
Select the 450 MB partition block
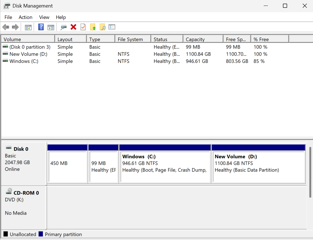click(67, 164)
